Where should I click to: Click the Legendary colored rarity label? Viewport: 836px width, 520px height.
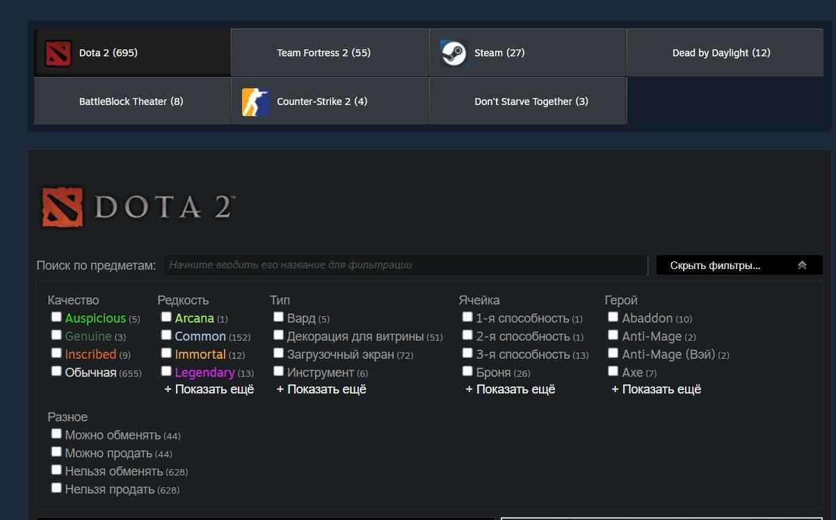[x=205, y=373]
